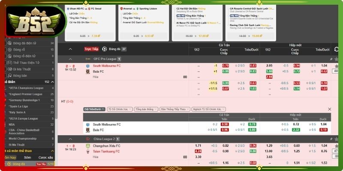Collapse the all sports sidebar section chevron

coord(52,151)
